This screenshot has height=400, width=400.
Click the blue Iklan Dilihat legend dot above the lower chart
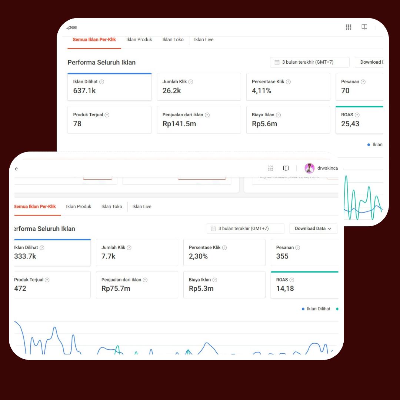point(303,309)
